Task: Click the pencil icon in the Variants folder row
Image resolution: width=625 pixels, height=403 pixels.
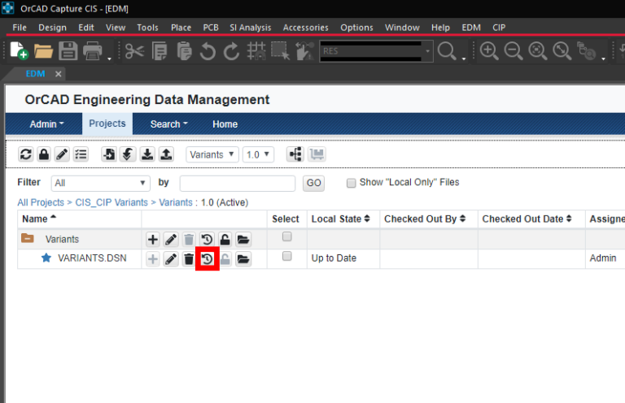Action: [x=171, y=240]
